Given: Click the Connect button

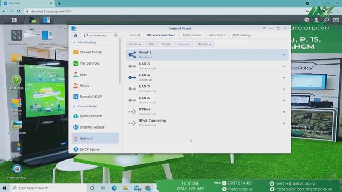Looking at the screenshot, I should (184, 44).
